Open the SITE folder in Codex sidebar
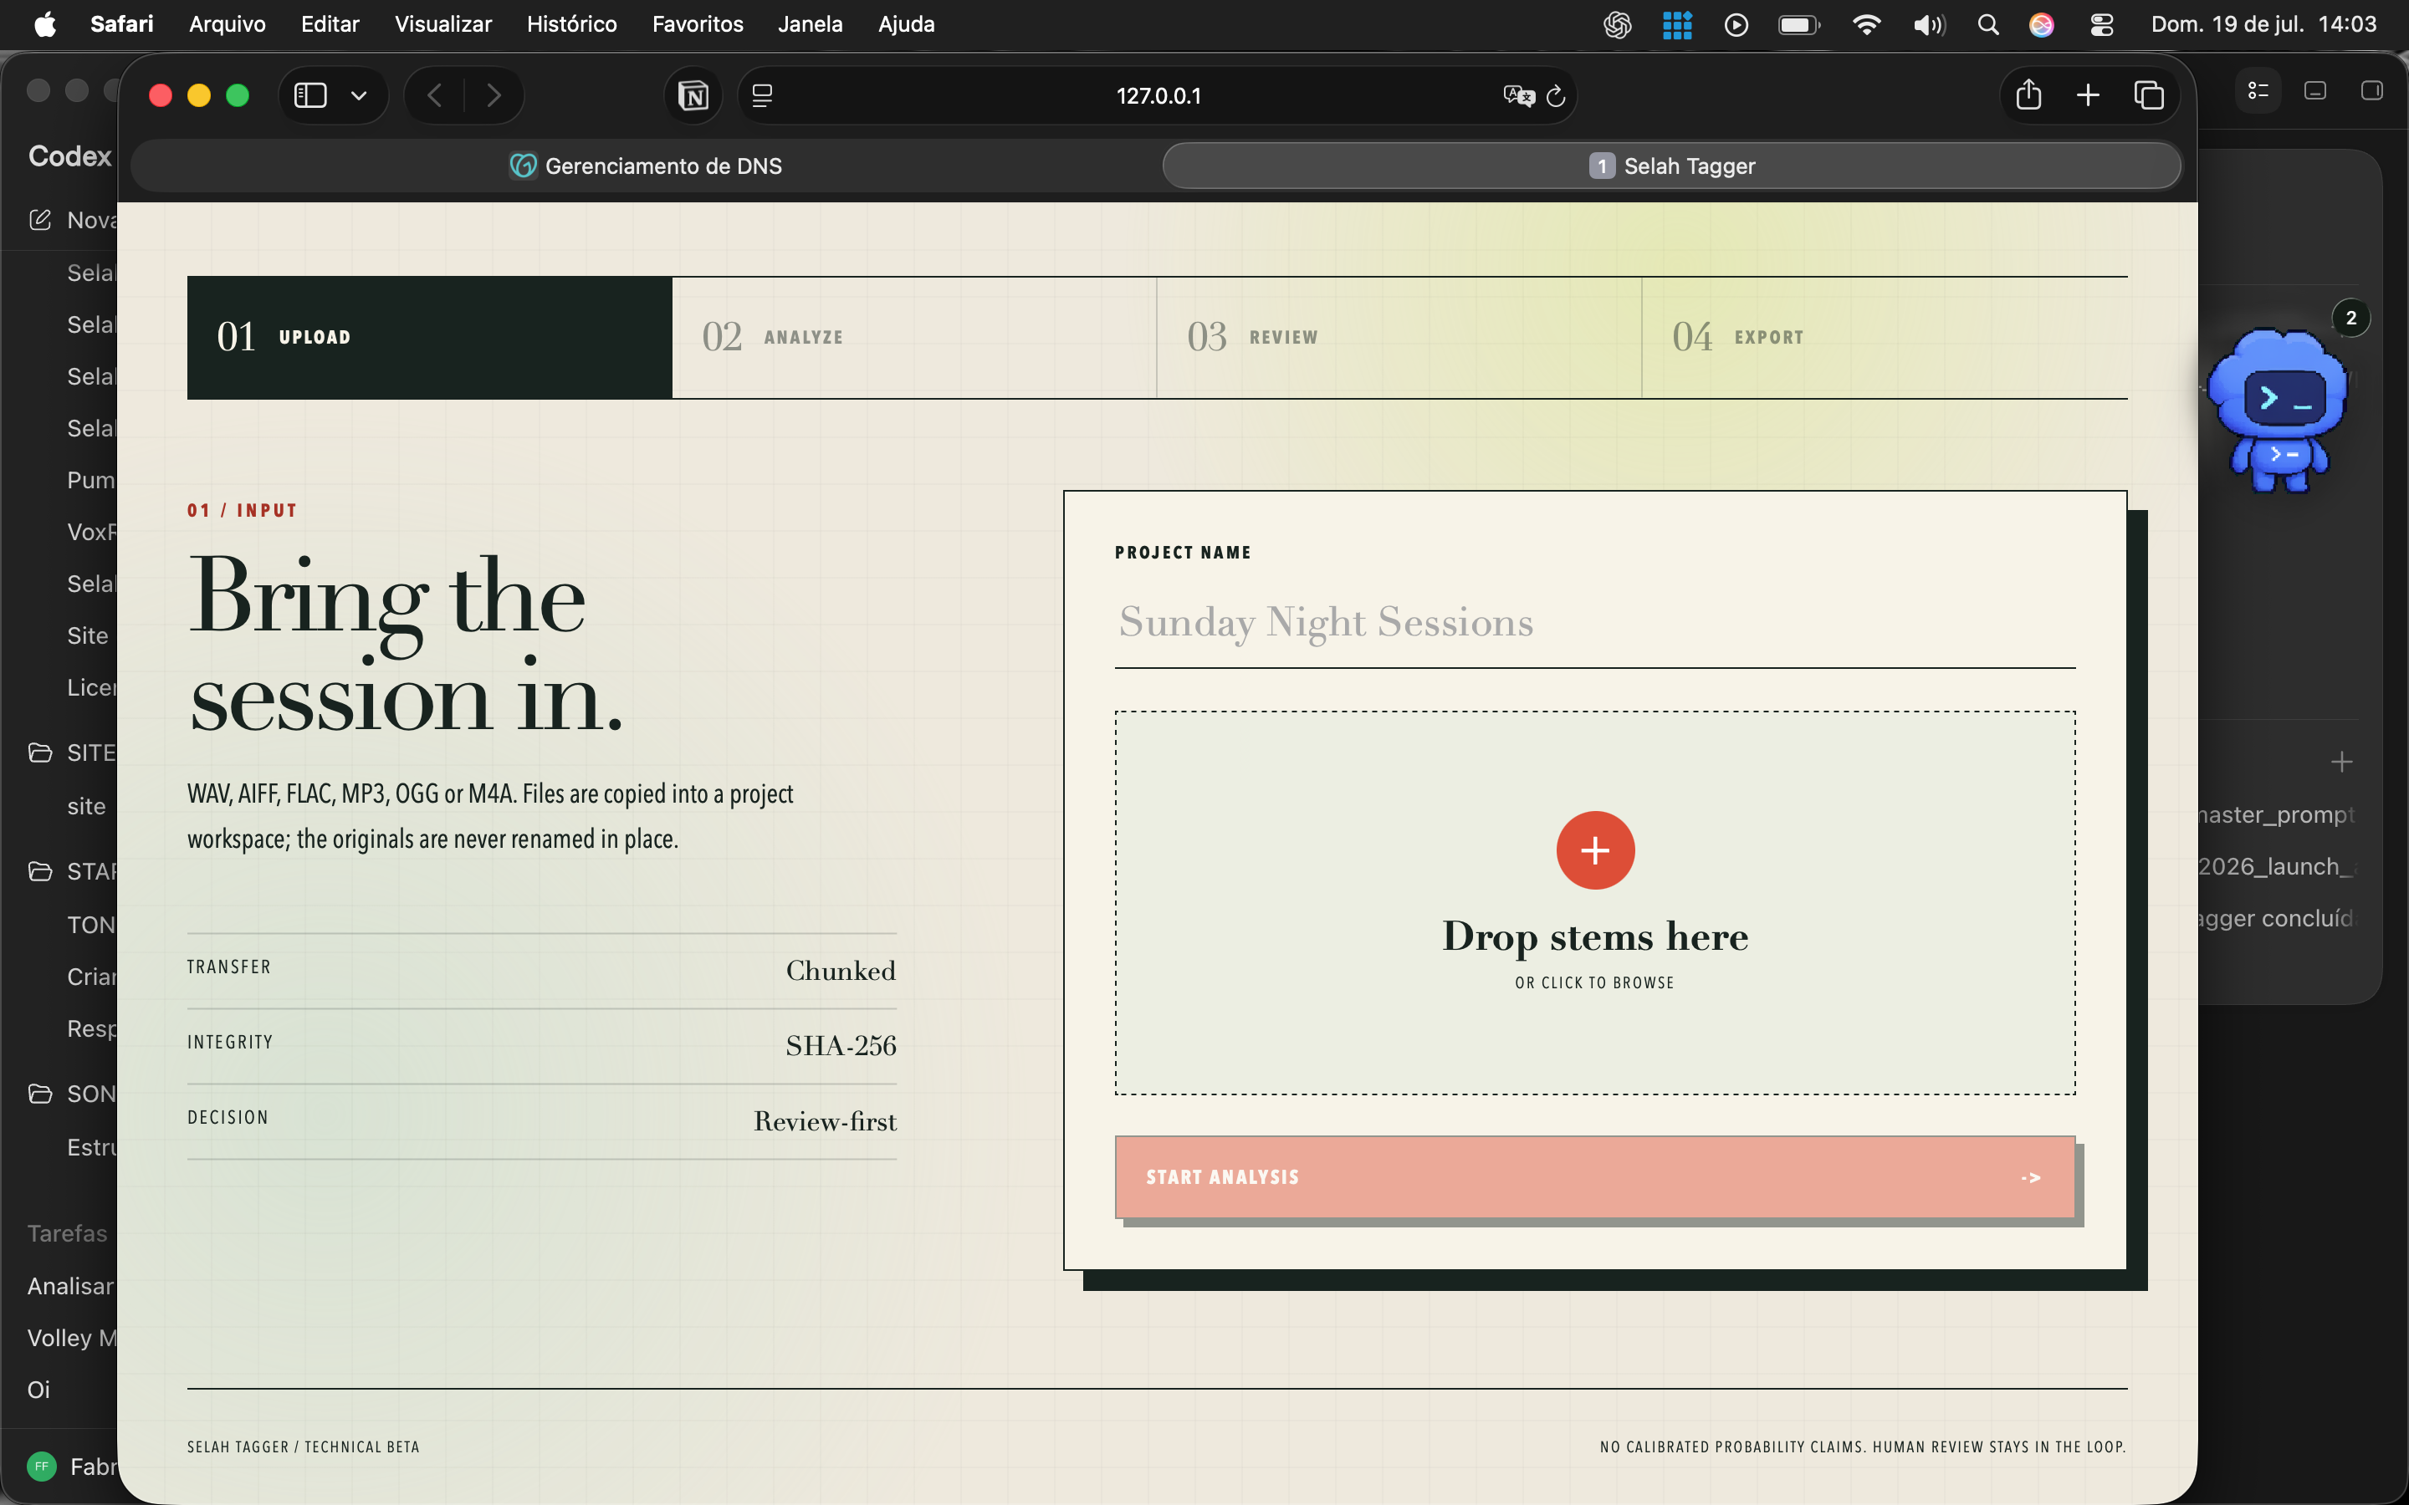The height and width of the screenshot is (1505, 2409). coord(73,752)
